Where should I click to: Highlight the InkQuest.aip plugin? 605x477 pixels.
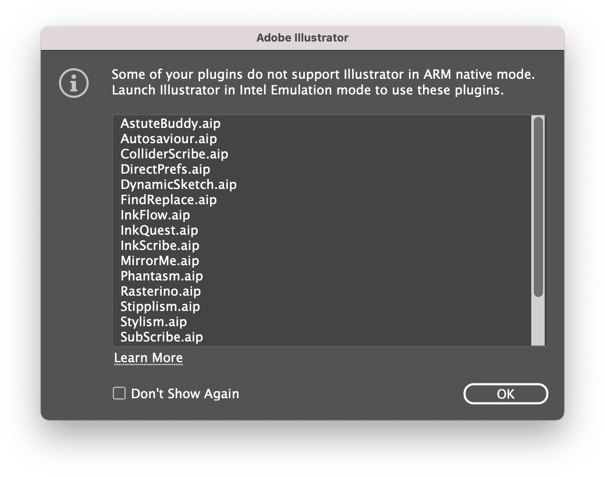tap(159, 230)
